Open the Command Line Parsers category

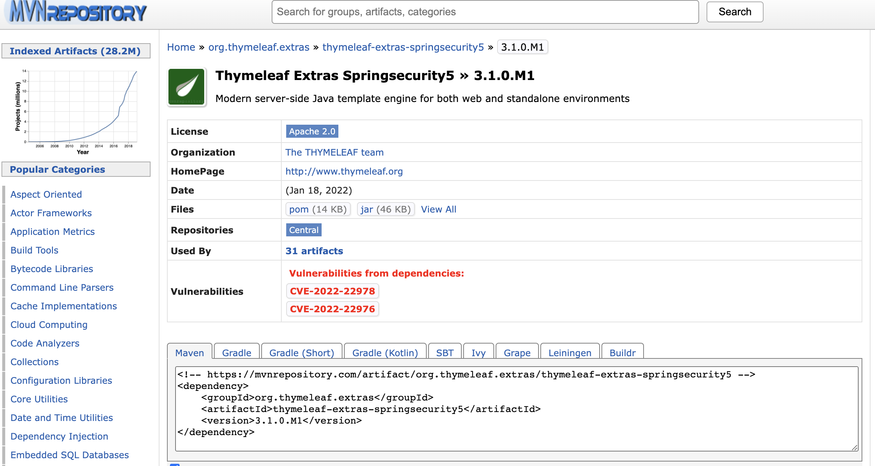tap(62, 287)
